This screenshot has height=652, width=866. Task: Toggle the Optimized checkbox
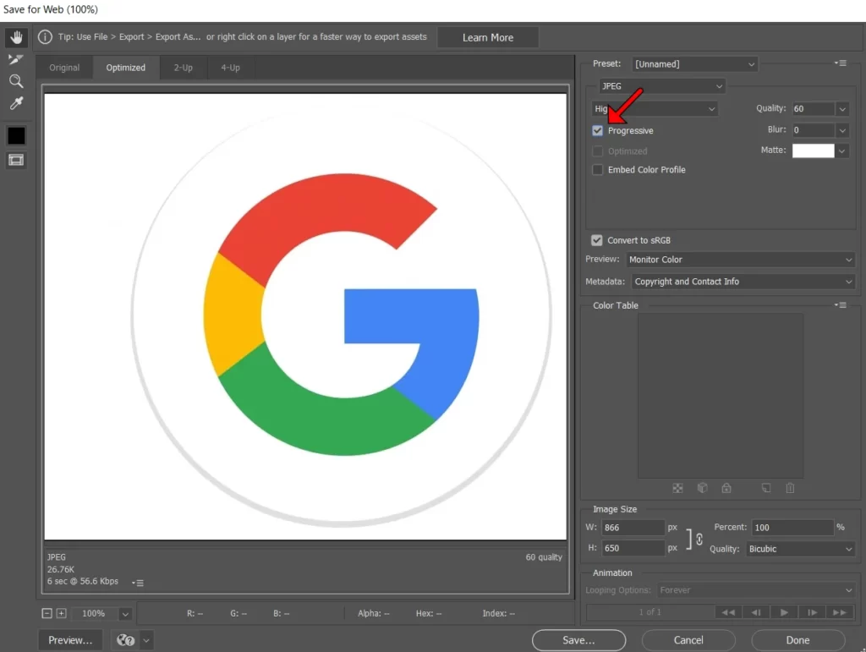(x=597, y=151)
